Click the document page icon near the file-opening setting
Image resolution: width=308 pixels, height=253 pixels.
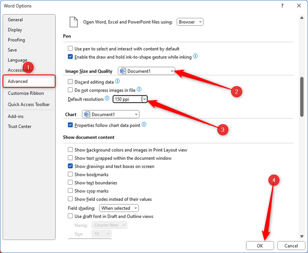(73, 22)
